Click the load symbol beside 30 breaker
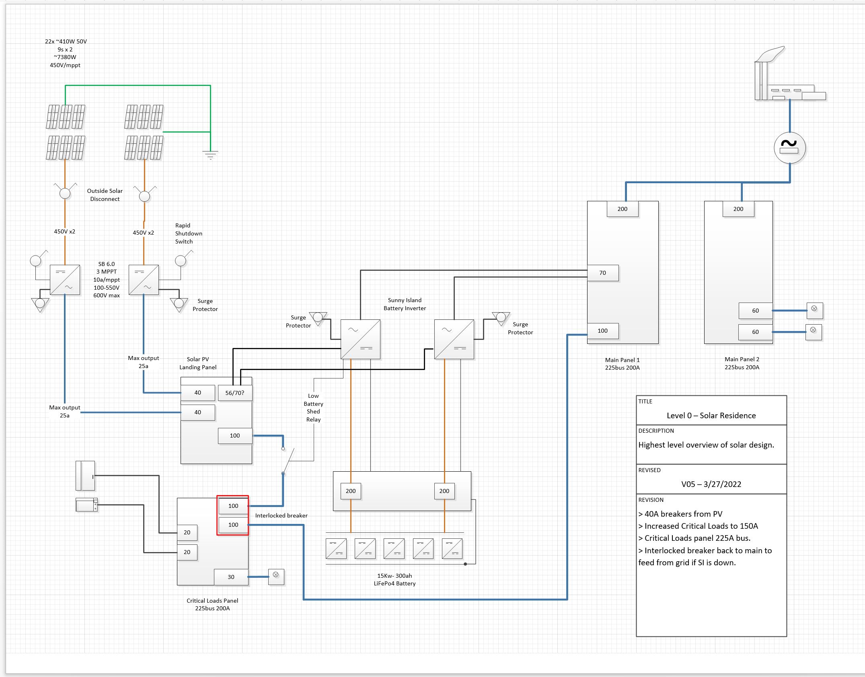Screen dimensions: 865x677 276,577
